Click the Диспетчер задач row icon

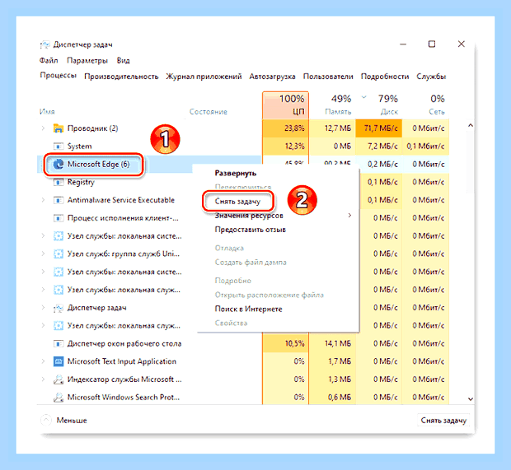(x=59, y=308)
